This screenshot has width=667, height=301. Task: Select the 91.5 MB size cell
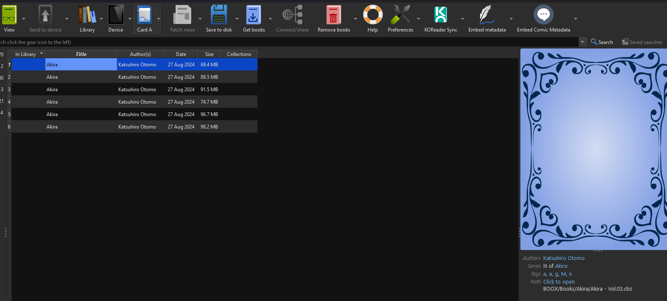[209, 90]
